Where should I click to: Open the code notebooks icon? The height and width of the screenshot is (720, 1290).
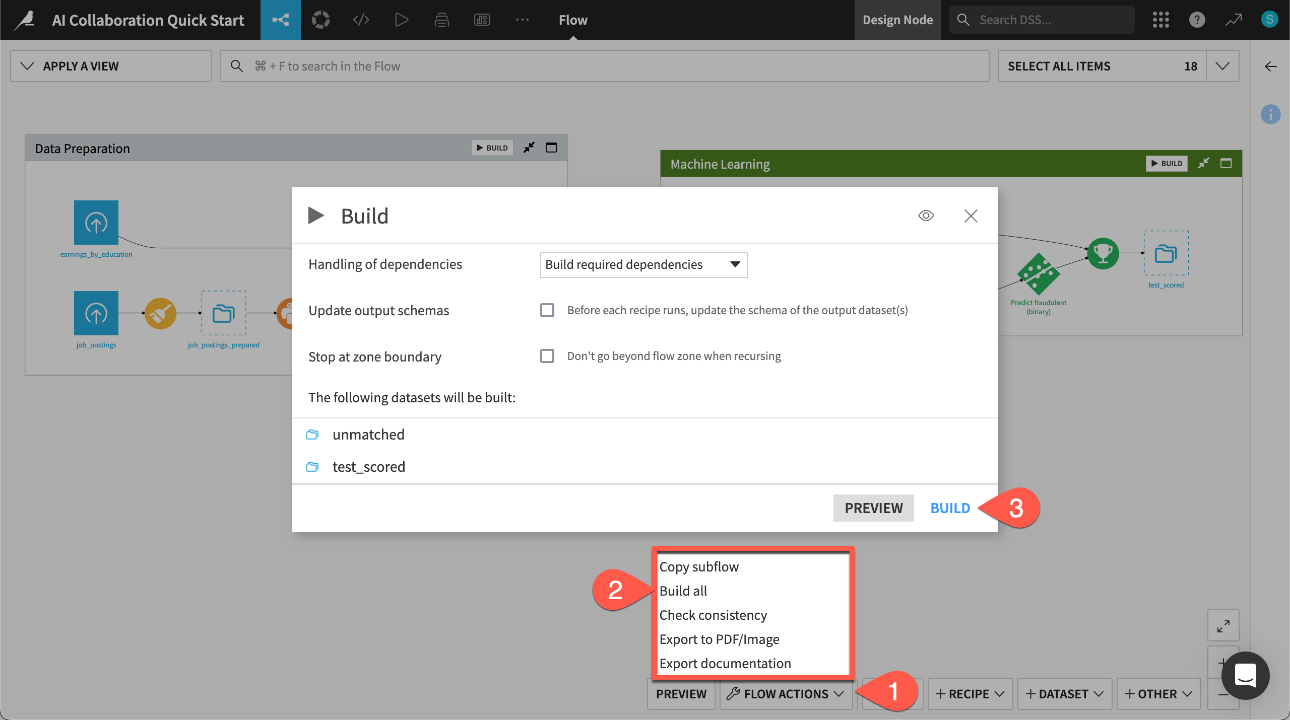pos(361,20)
